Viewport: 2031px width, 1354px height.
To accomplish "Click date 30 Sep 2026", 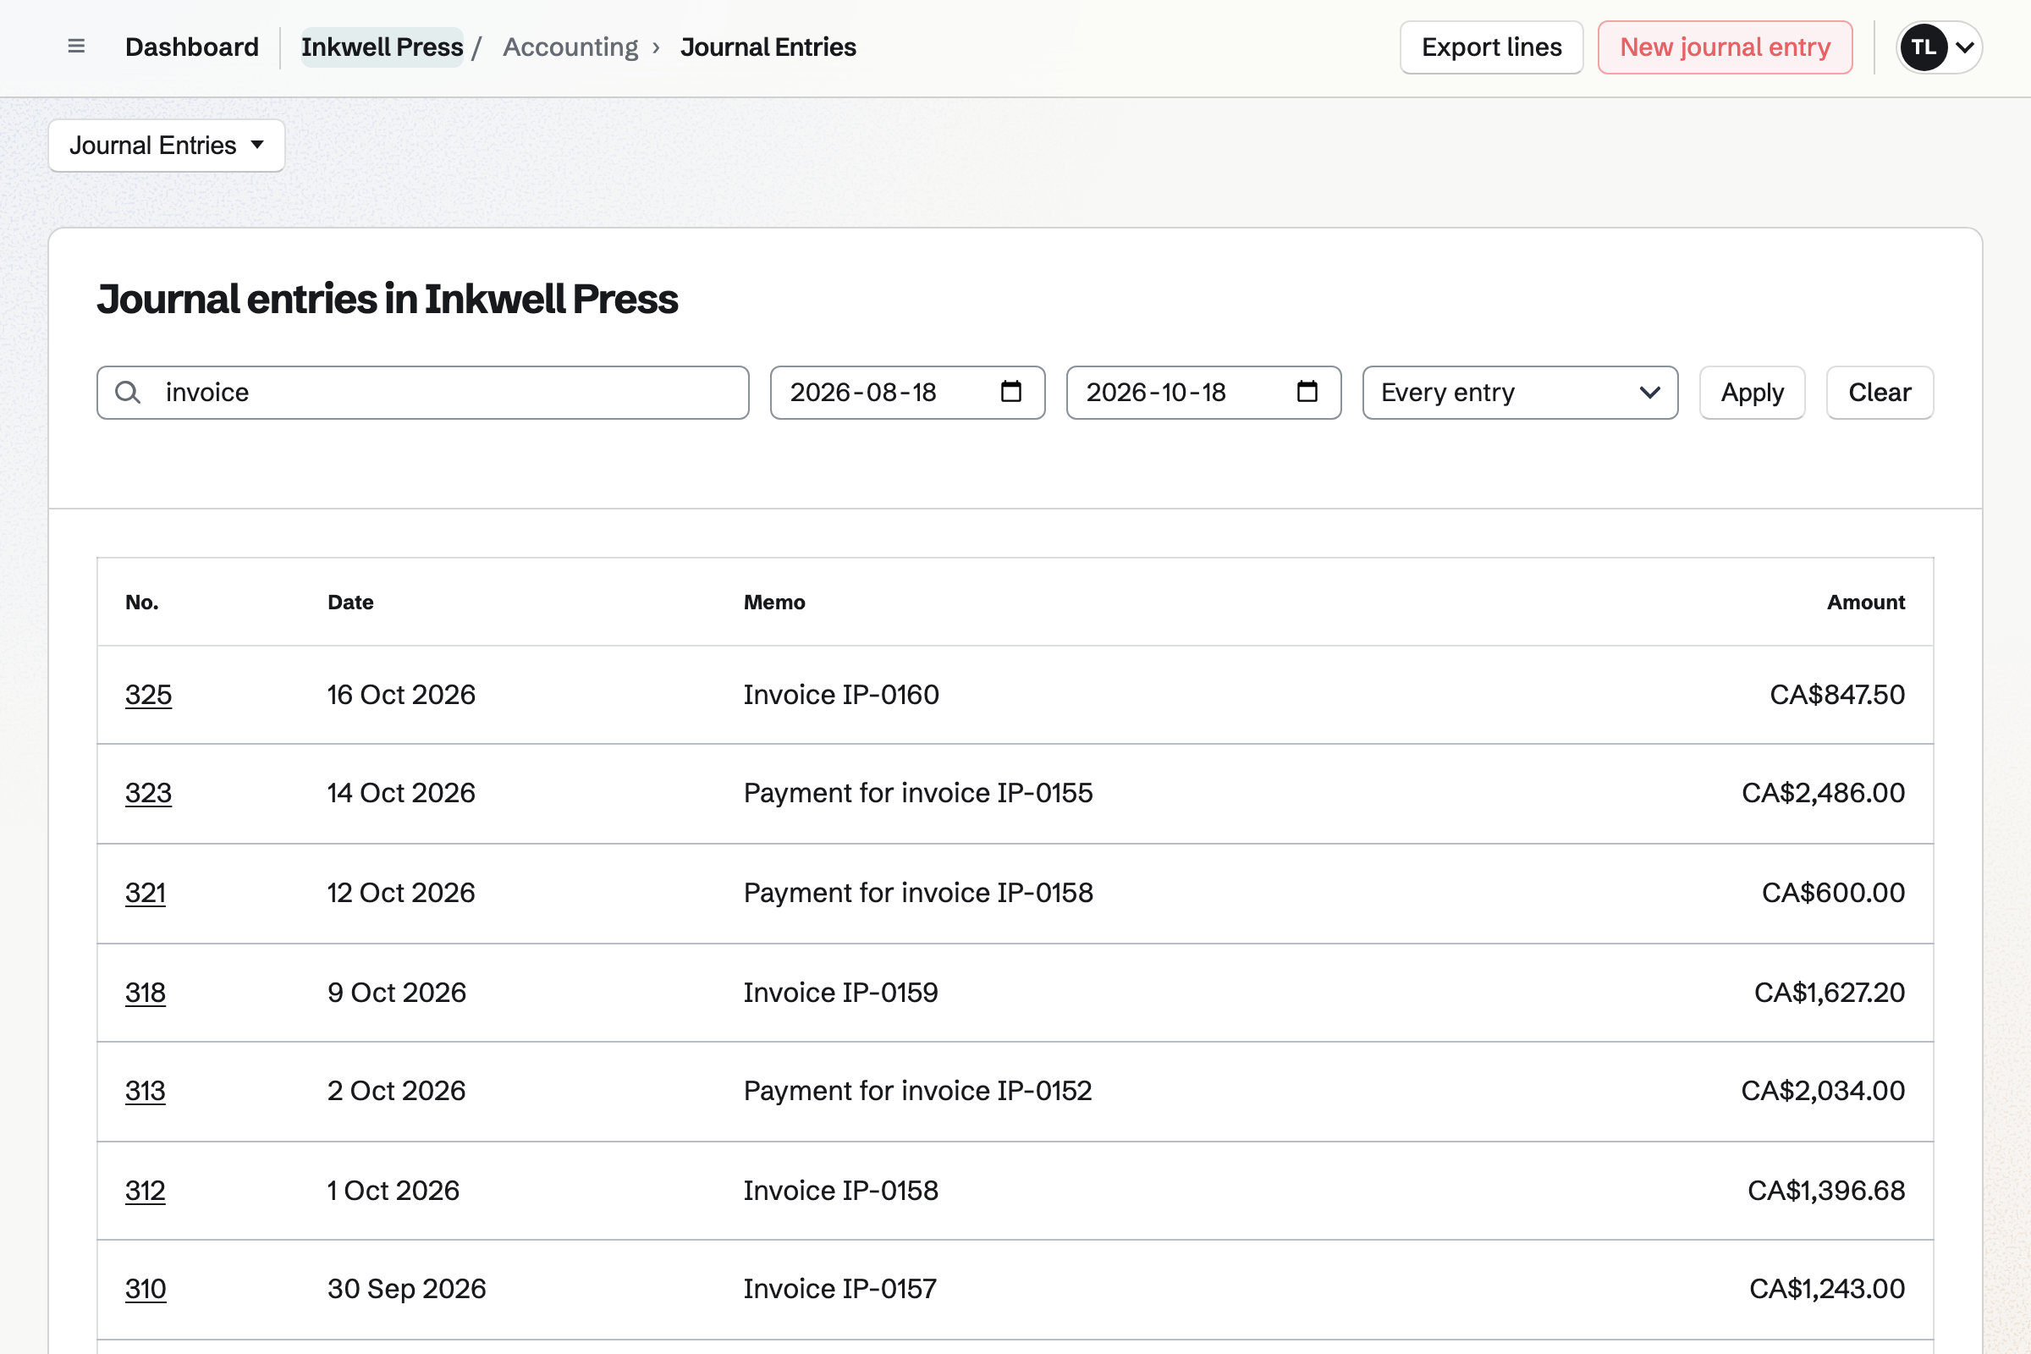I will pyautogui.click(x=407, y=1289).
